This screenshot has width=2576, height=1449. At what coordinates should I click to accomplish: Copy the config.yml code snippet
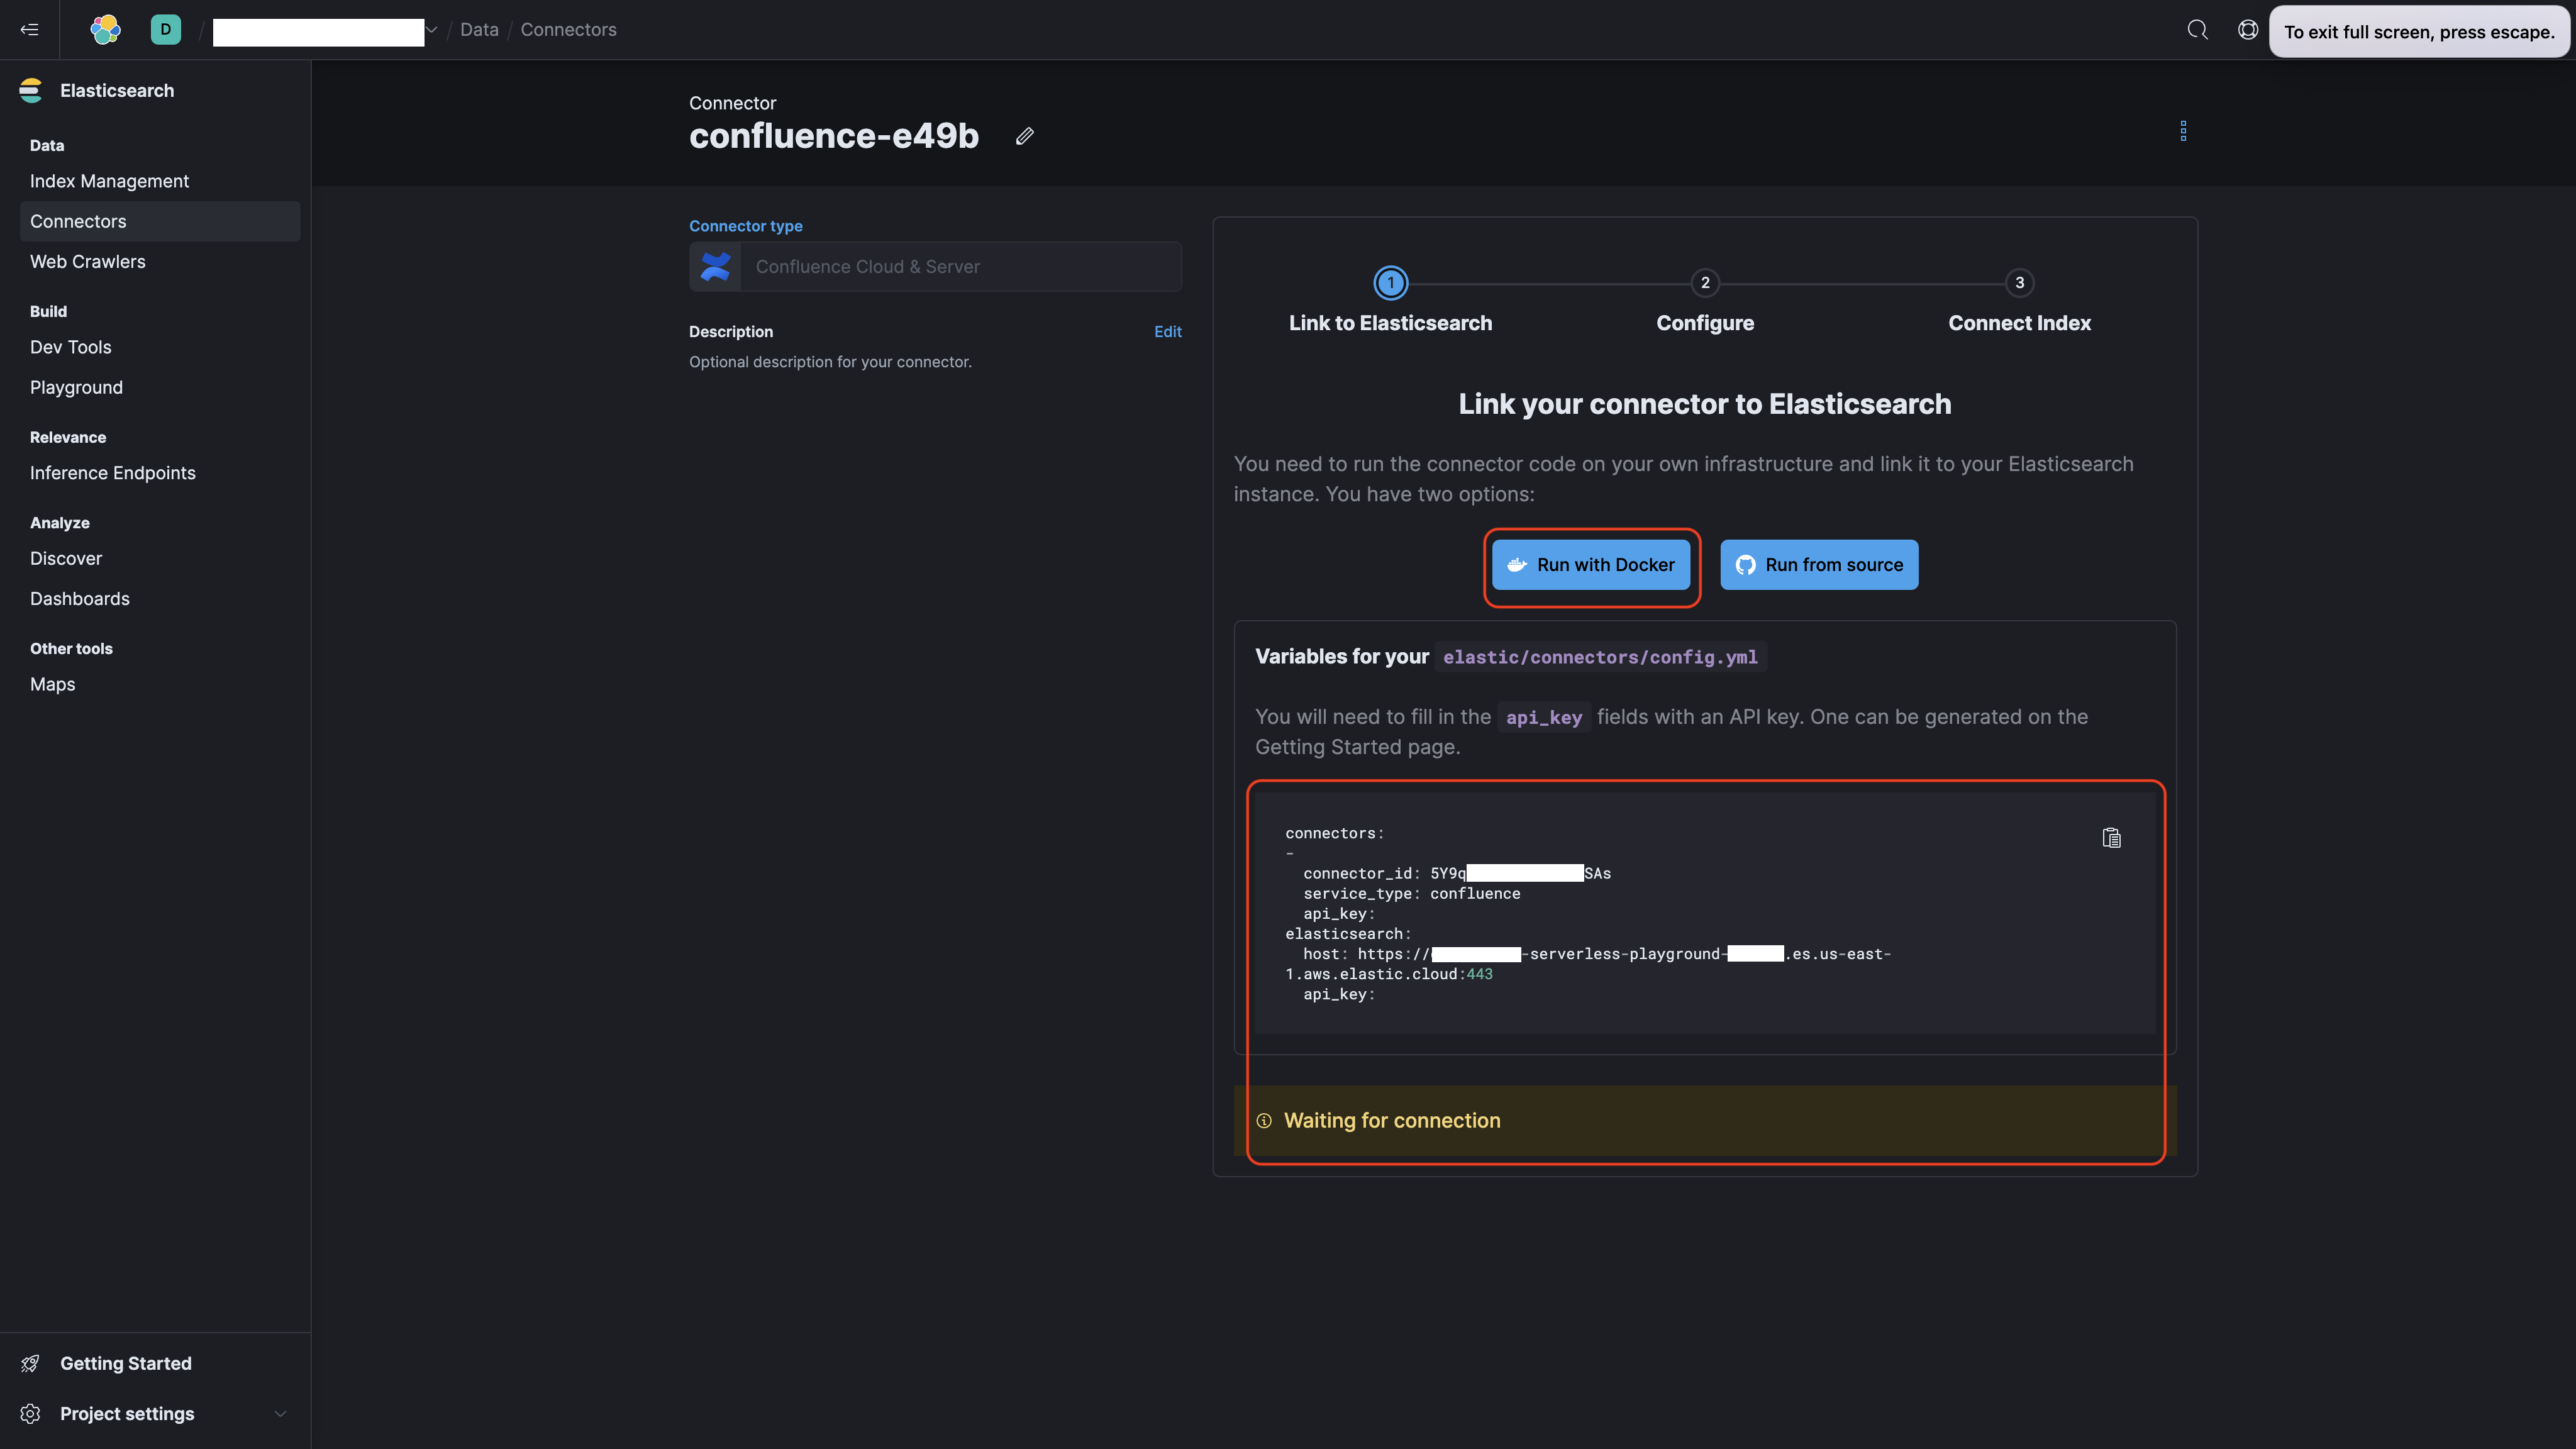point(2111,838)
